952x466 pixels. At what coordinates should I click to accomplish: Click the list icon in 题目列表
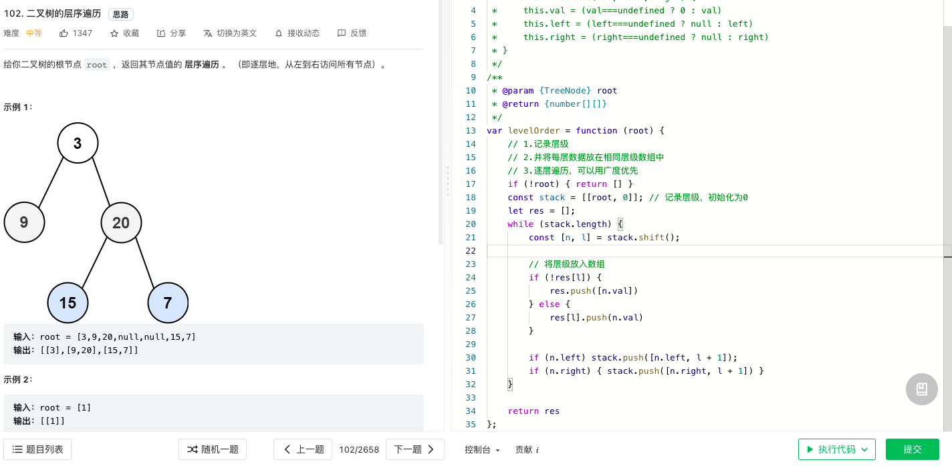pyautogui.click(x=17, y=449)
